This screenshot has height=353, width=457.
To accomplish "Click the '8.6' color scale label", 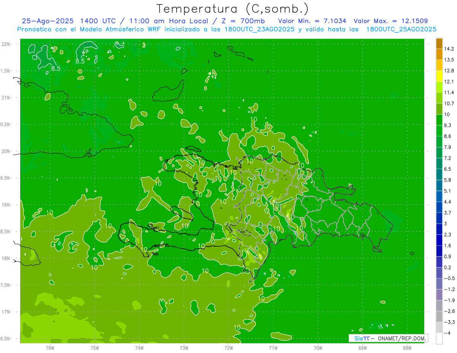I will click(447, 136).
